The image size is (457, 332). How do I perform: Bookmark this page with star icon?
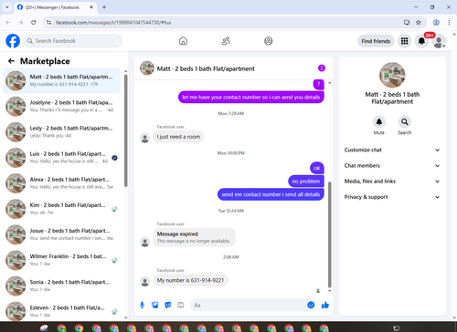(x=419, y=23)
